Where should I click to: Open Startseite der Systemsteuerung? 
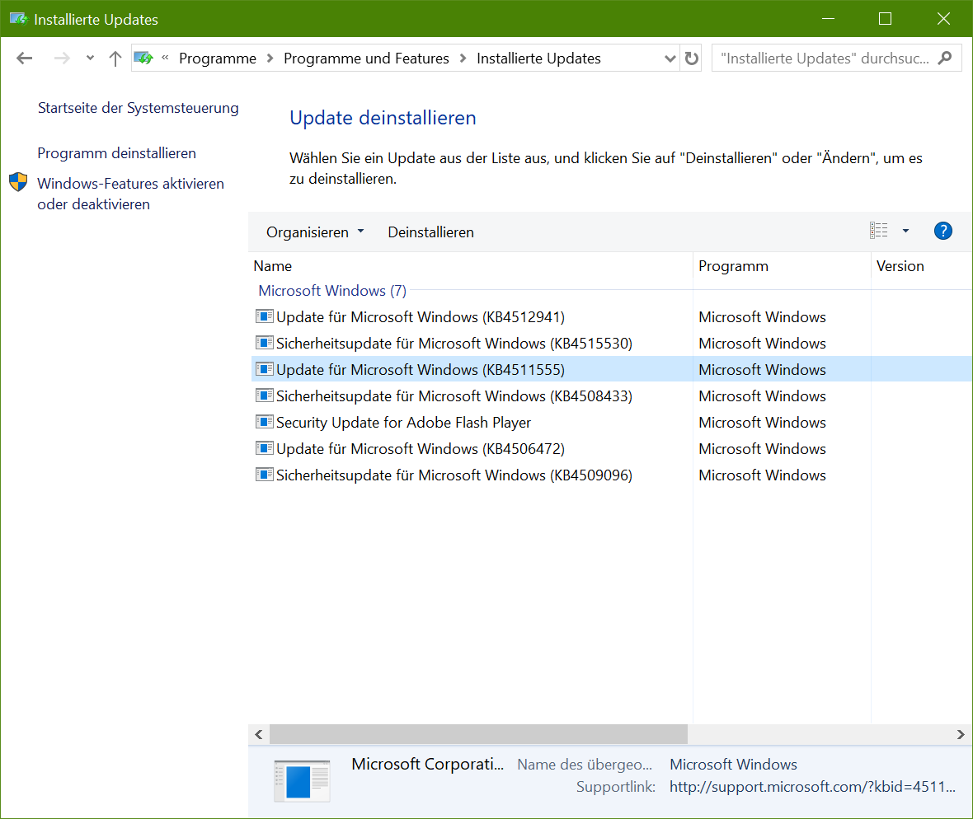pos(139,108)
